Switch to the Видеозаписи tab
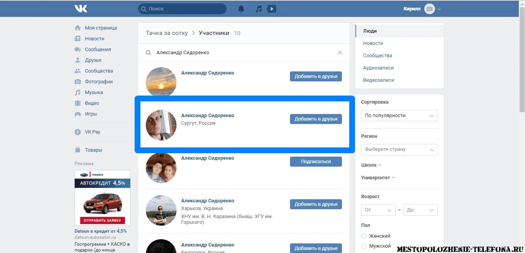Screen dimensions: 525x253 click(x=400, y=80)
